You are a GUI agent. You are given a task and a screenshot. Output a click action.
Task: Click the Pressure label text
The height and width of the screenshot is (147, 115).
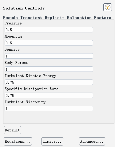point(13,23)
